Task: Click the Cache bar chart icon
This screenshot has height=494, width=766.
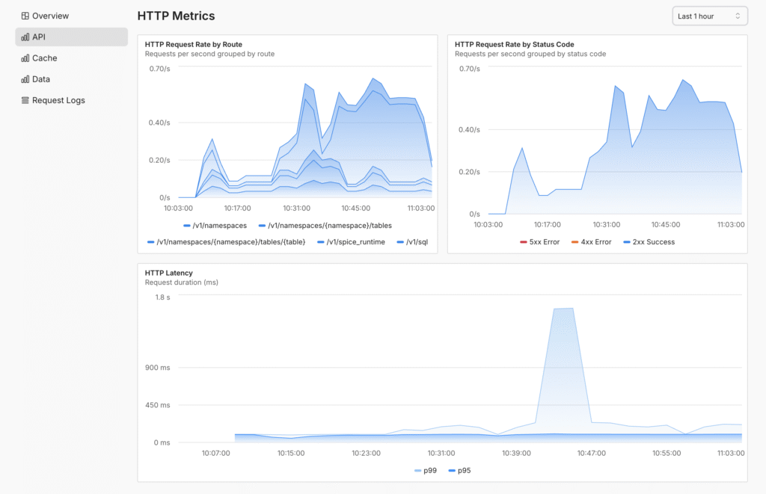Action: (x=25, y=58)
